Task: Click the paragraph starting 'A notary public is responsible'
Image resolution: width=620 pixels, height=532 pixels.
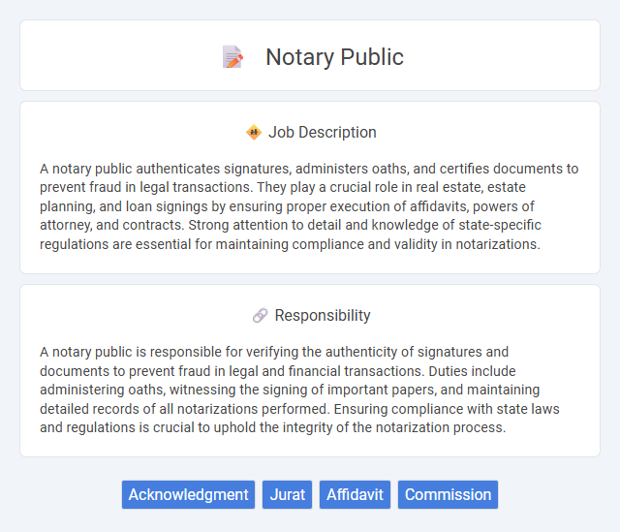Action: coord(299,390)
